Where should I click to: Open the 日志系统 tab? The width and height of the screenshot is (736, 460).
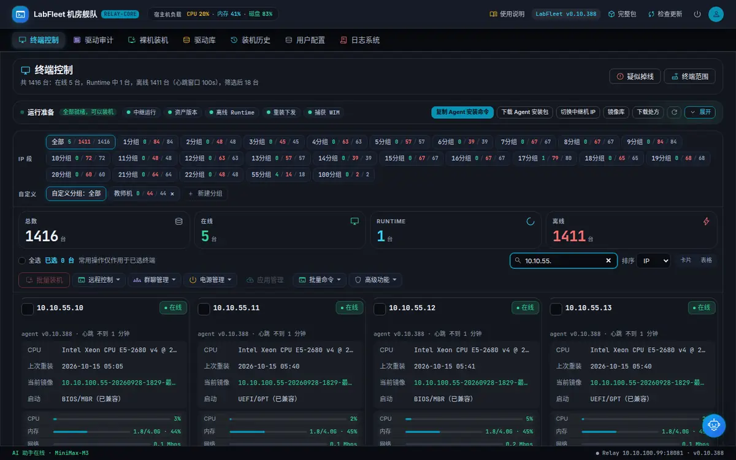(360, 40)
